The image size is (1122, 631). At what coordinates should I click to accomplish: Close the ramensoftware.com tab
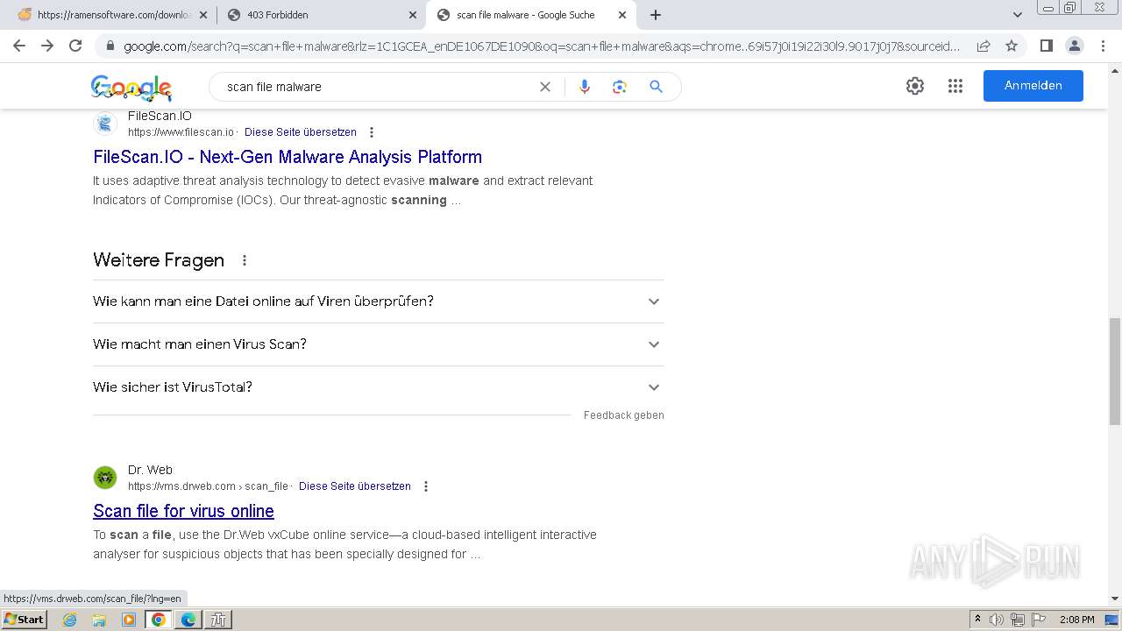tap(203, 15)
